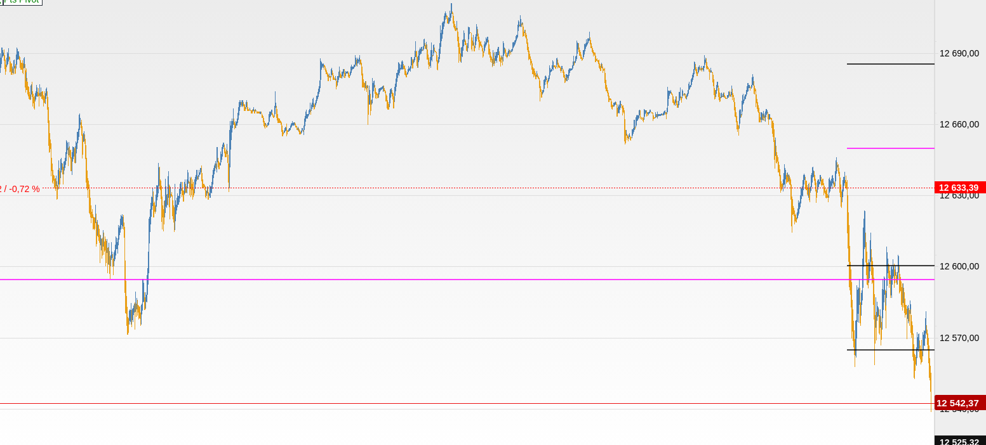Click the final price drop at chart's right edge

[x=931, y=393]
